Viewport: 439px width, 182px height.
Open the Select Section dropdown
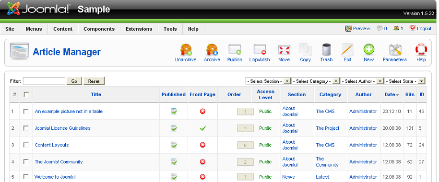268,81
